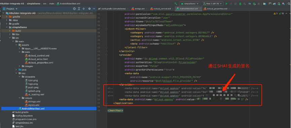Expand the .idea folder arrow
The image size is (291, 128).
(7, 20)
